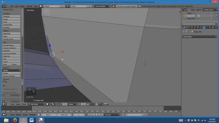This screenshot has height=123, width=219.
Task: Select edge select mode icon
Action: (82, 104)
